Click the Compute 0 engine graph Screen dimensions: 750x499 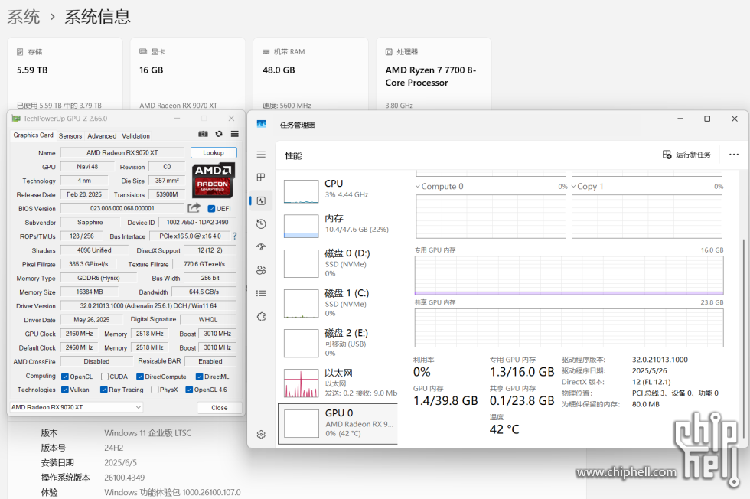click(x=491, y=217)
